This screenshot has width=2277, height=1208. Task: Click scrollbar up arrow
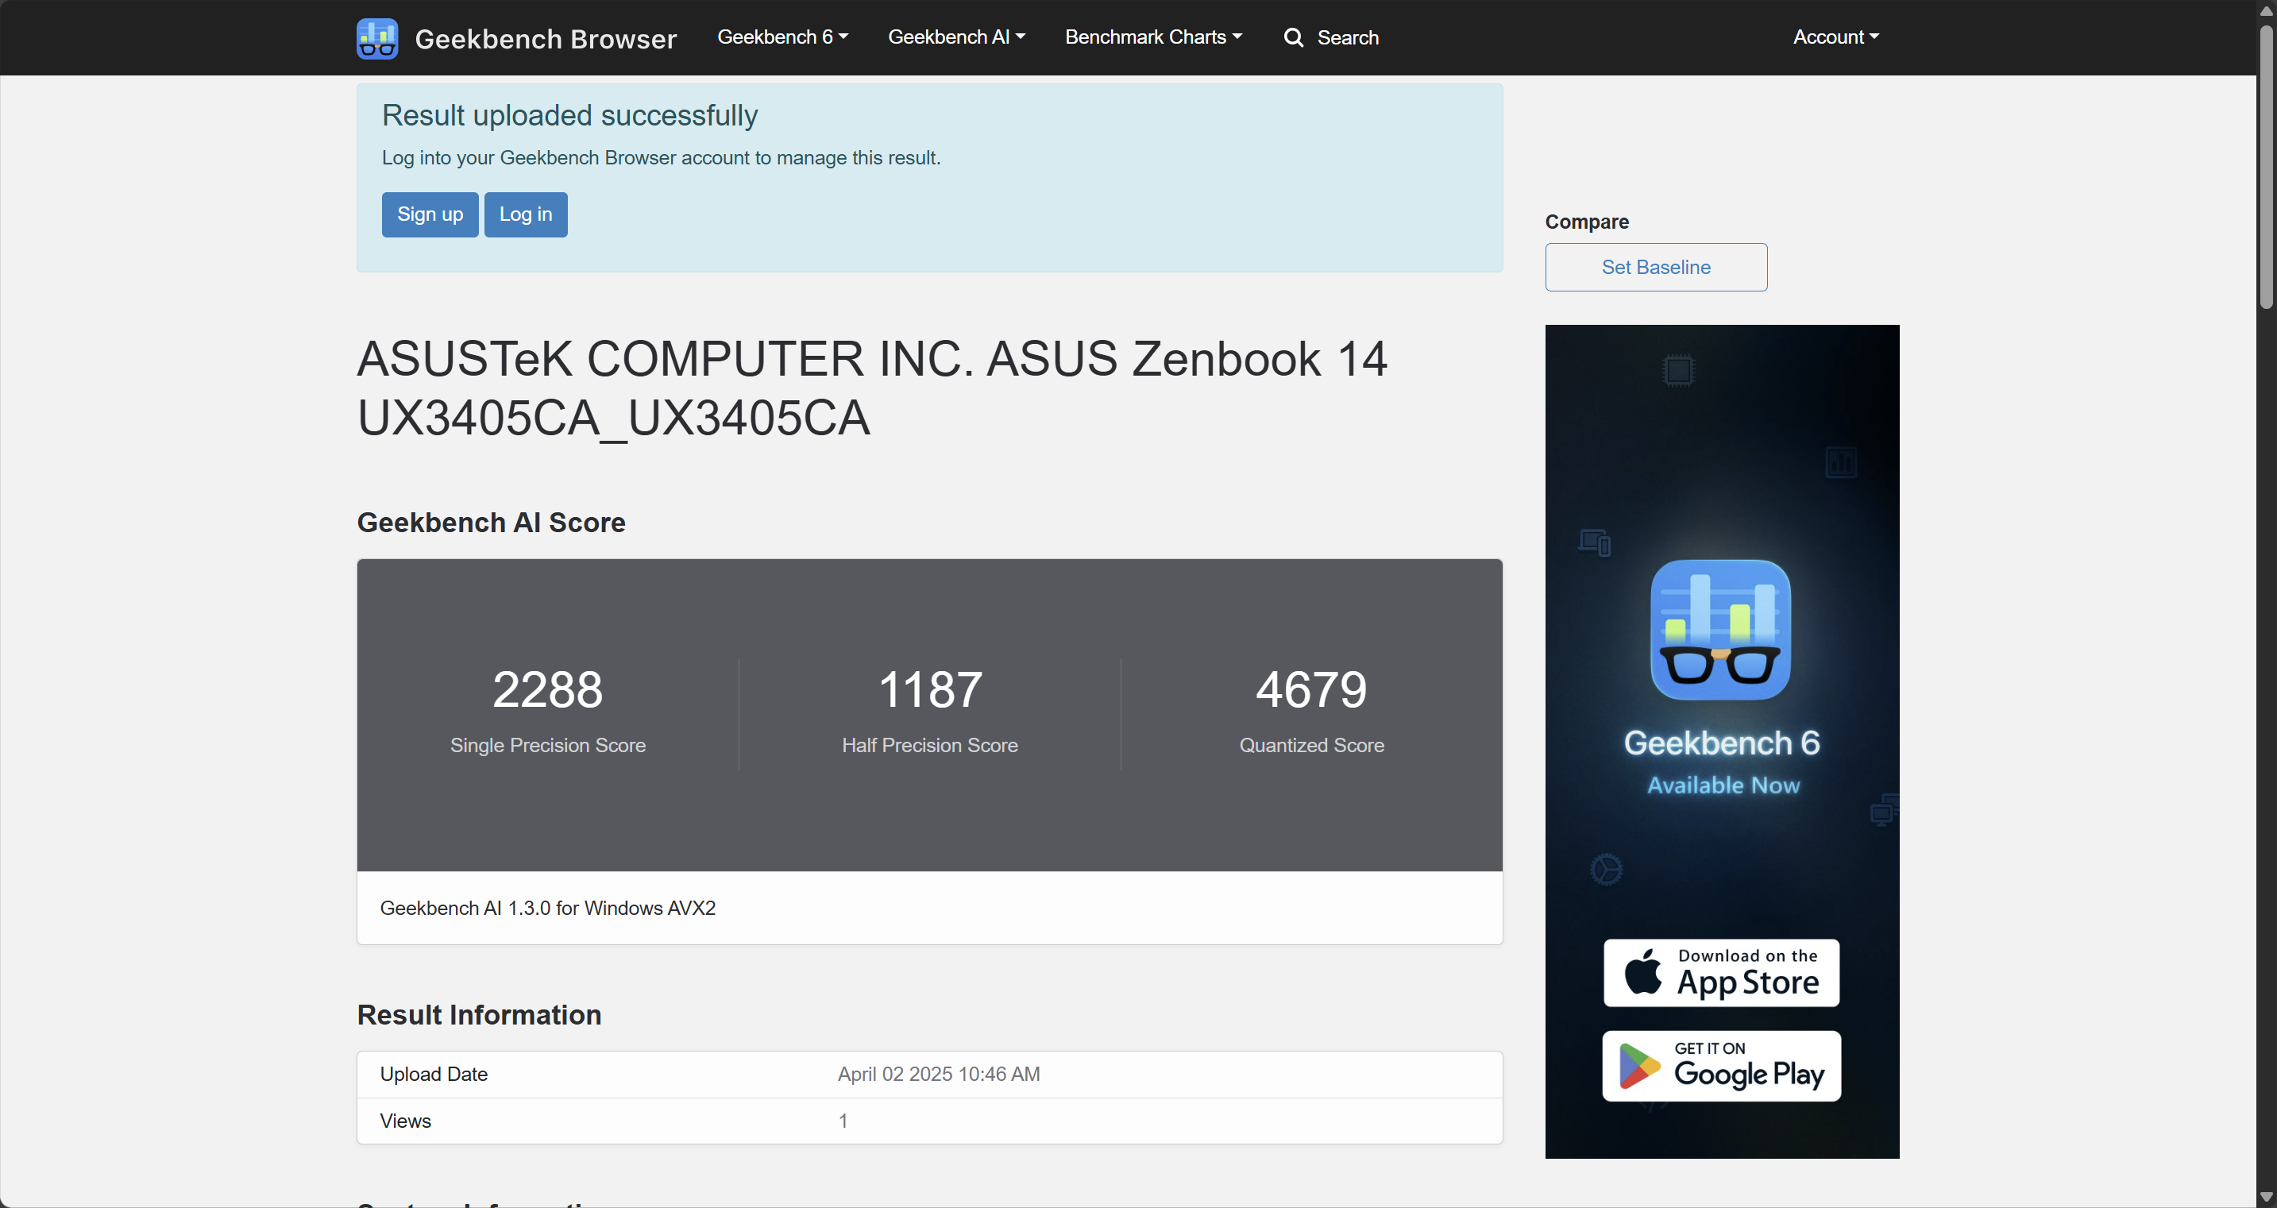pyautogui.click(x=2266, y=10)
